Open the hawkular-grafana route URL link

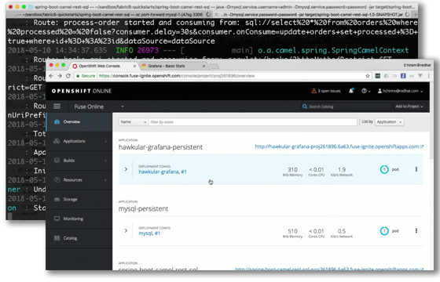point(339,146)
